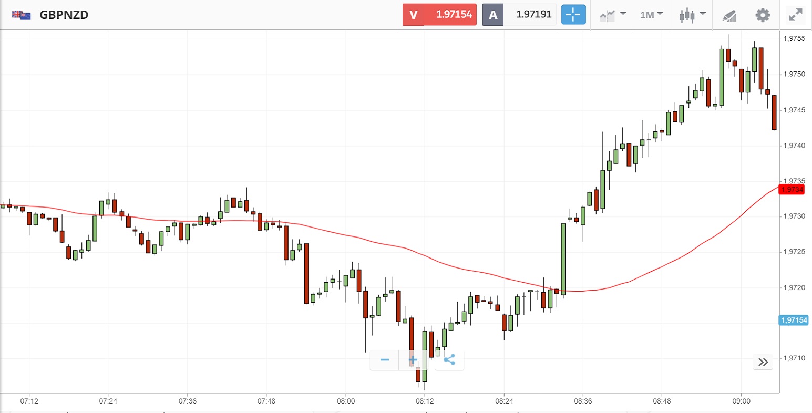Jump to the latest candle with the double-arrow button
The image size is (812, 413).
(763, 362)
